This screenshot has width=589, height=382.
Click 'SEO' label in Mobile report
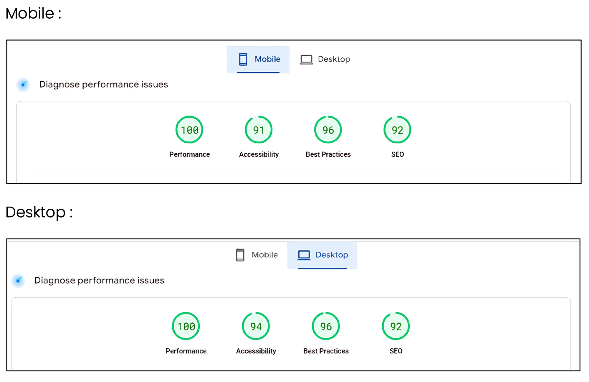tap(398, 154)
